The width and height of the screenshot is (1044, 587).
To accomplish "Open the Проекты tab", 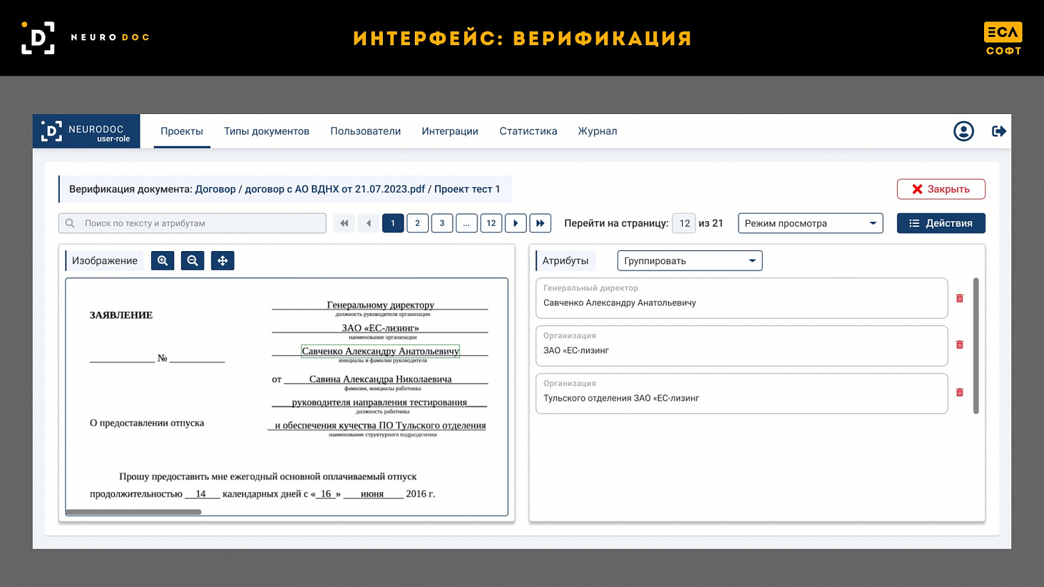I will click(x=182, y=131).
